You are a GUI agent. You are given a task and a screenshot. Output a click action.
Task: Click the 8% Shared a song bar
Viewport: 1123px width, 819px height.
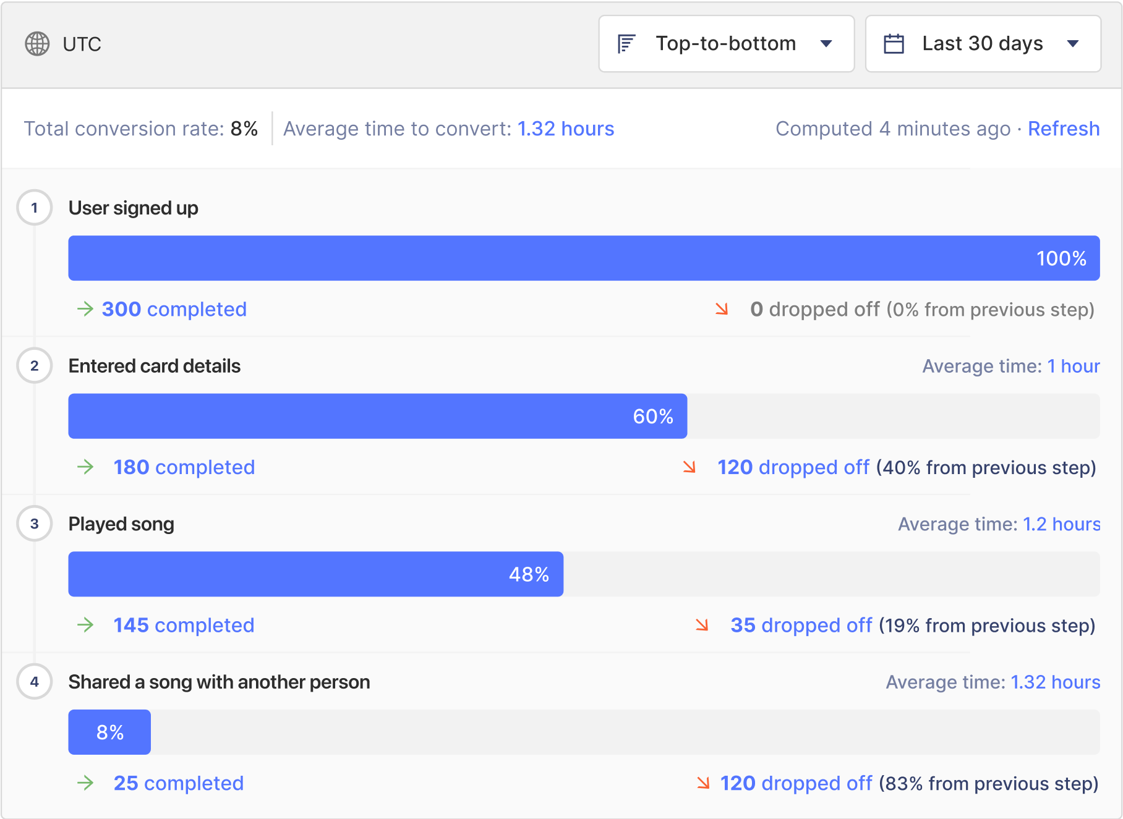109,732
